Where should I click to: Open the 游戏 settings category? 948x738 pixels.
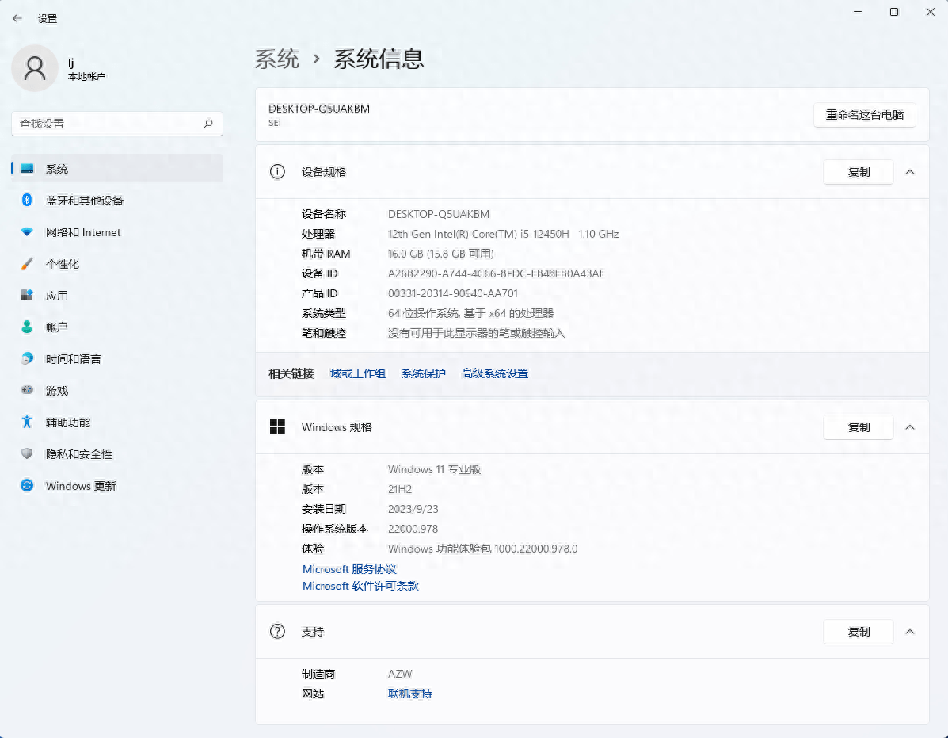117,391
